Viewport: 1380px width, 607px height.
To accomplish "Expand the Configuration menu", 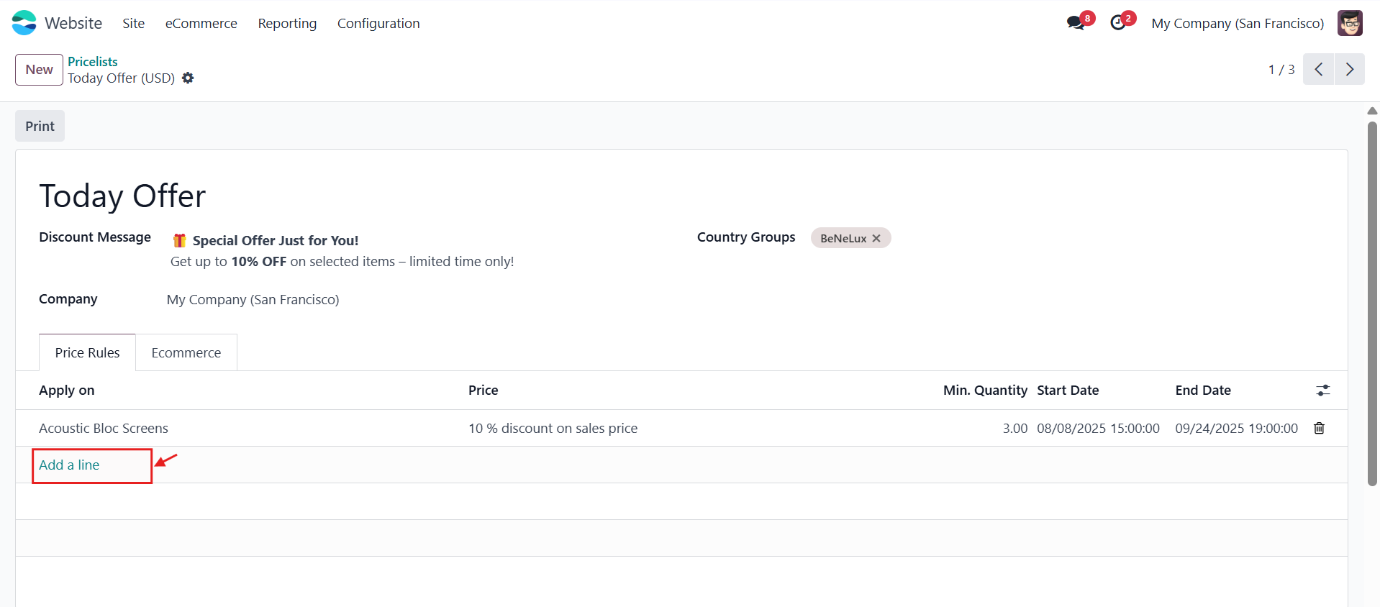I will pyautogui.click(x=378, y=23).
